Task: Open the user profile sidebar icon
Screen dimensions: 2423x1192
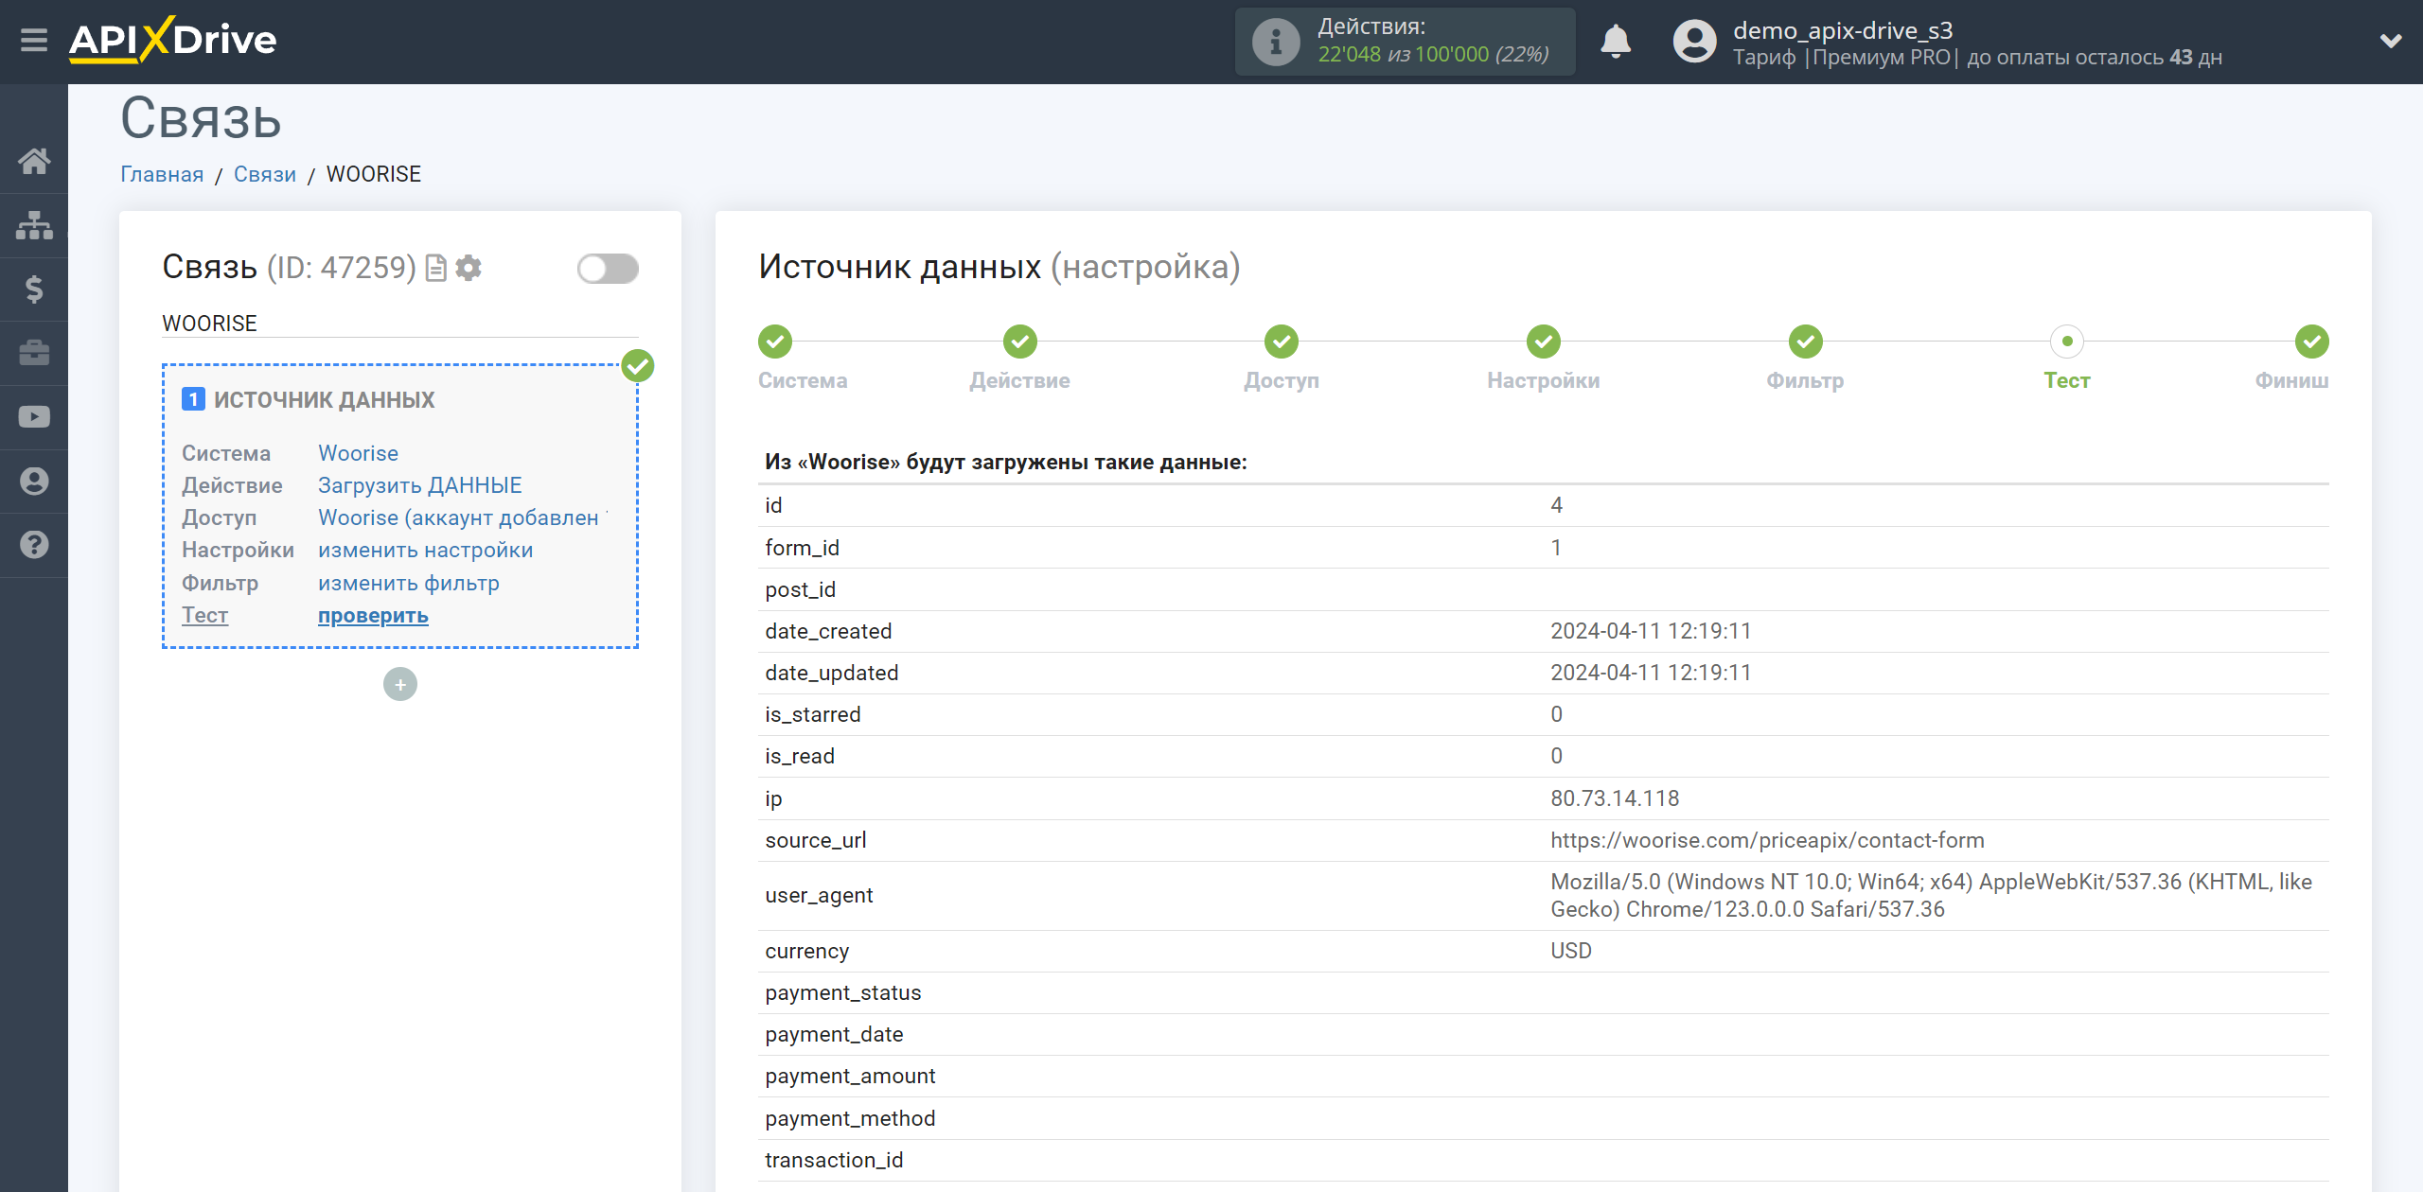Action: (34, 482)
